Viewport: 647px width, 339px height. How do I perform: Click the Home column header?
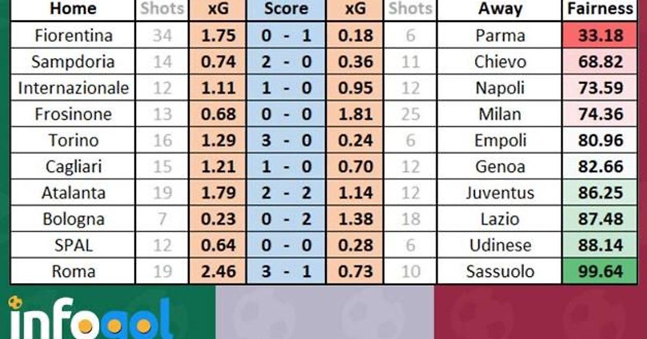point(73,9)
